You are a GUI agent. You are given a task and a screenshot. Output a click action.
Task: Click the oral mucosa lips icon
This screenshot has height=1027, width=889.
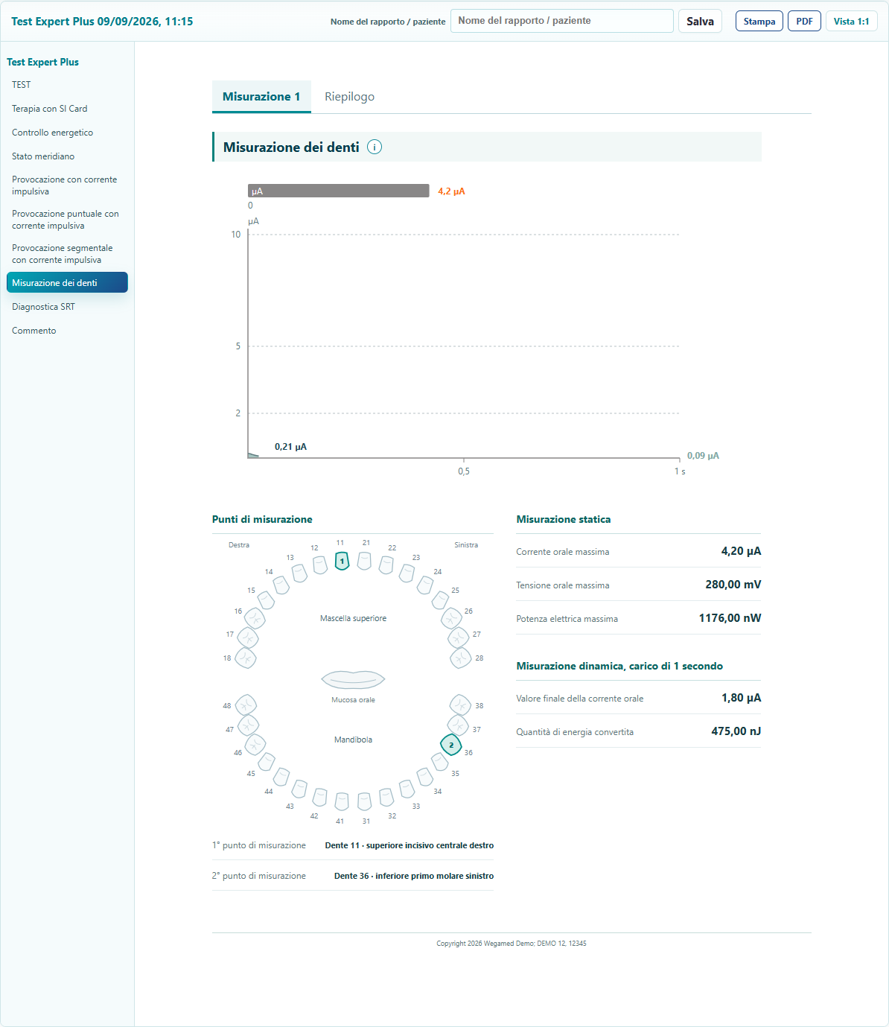(353, 679)
